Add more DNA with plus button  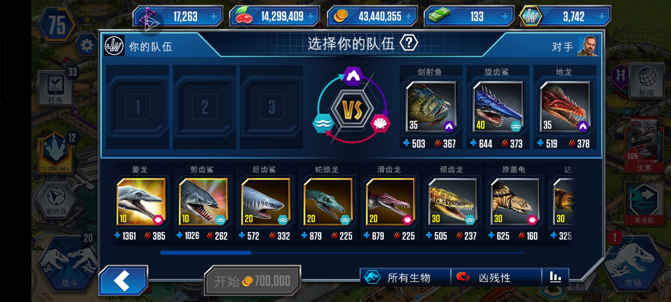[x=214, y=16]
